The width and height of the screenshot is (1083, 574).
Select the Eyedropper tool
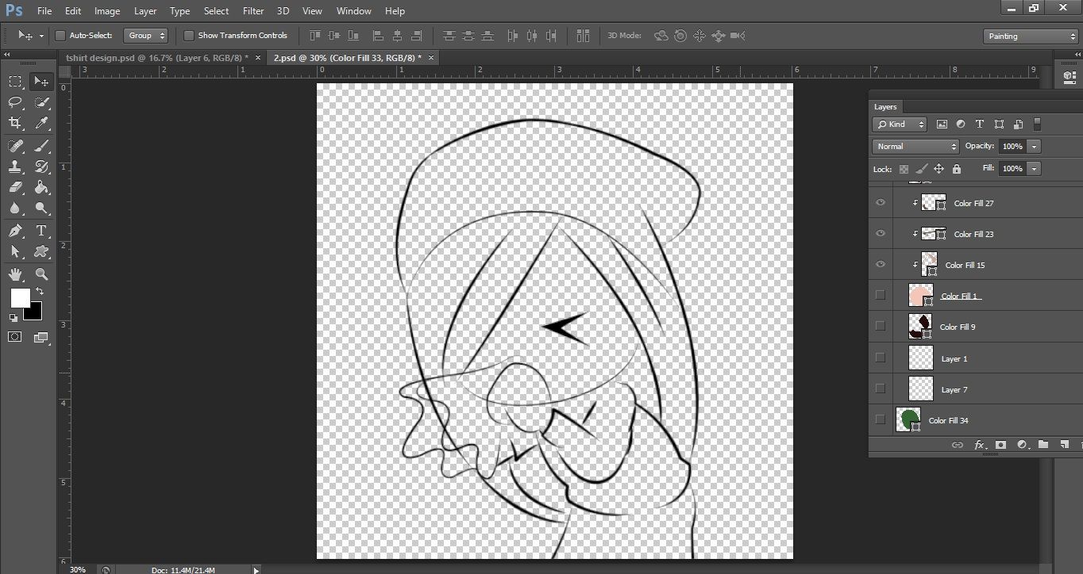point(41,123)
